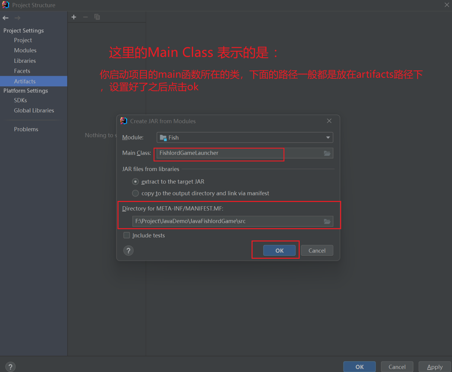452x372 pixels.
Task: Open the Modules settings page
Action: [x=25, y=50]
